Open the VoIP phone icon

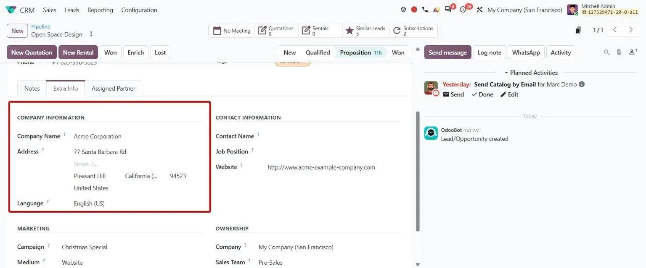(x=425, y=10)
